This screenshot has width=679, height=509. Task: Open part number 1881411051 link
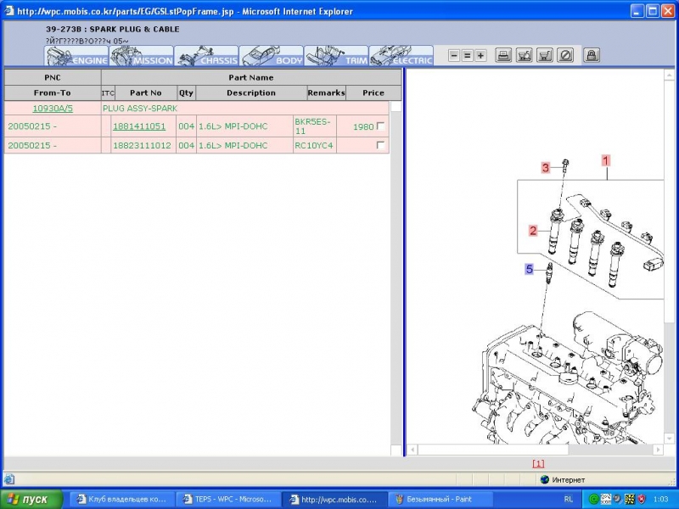click(x=139, y=126)
